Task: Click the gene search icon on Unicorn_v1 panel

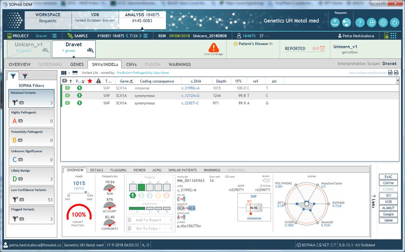Action: tap(45, 50)
